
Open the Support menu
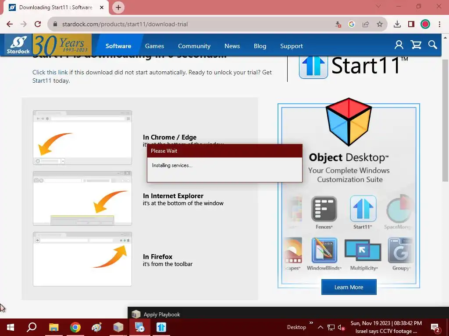(x=291, y=46)
